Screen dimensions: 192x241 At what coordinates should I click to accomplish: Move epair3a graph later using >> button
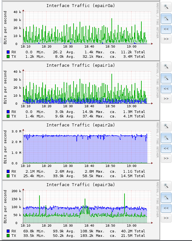[166, 218]
